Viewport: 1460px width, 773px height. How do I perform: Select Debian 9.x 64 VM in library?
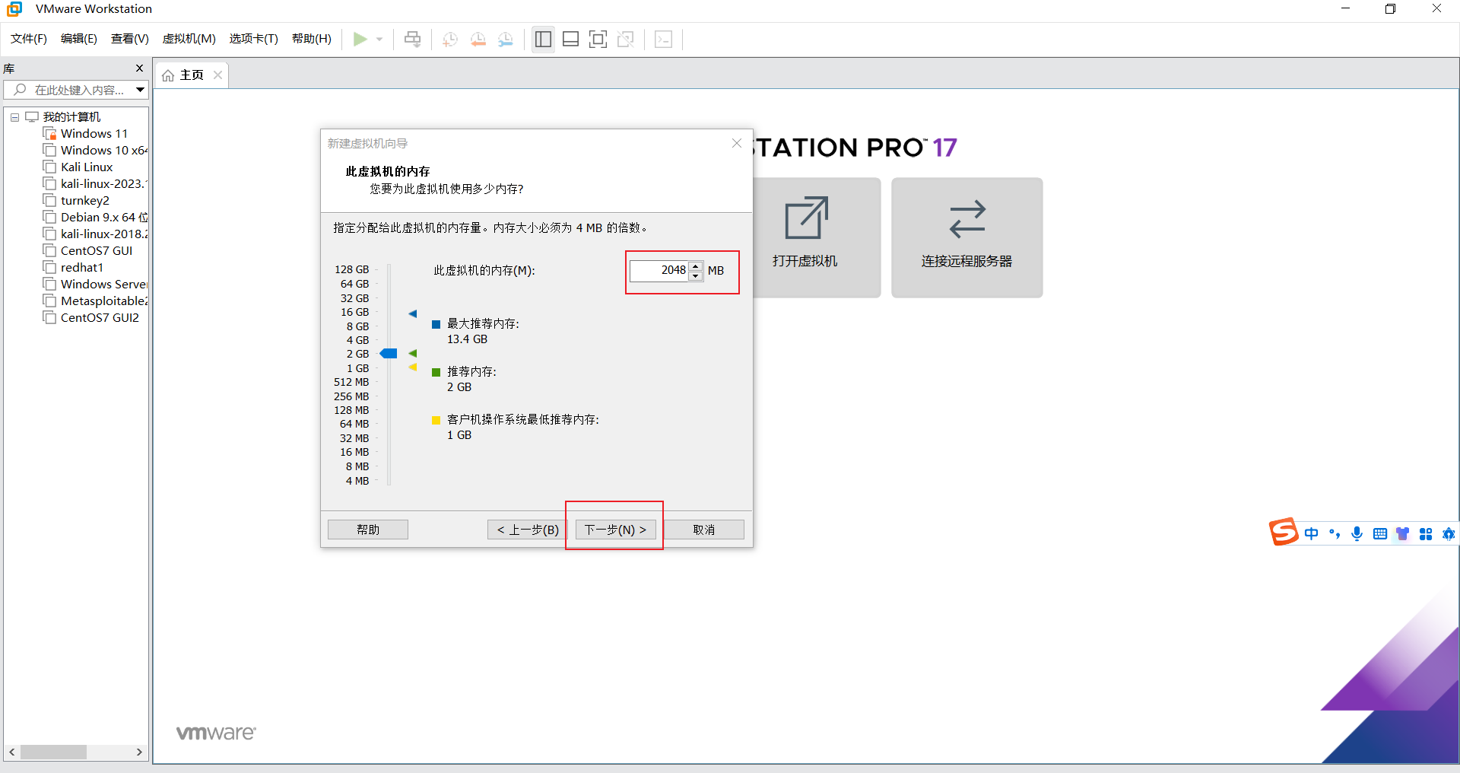coord(96,218)
